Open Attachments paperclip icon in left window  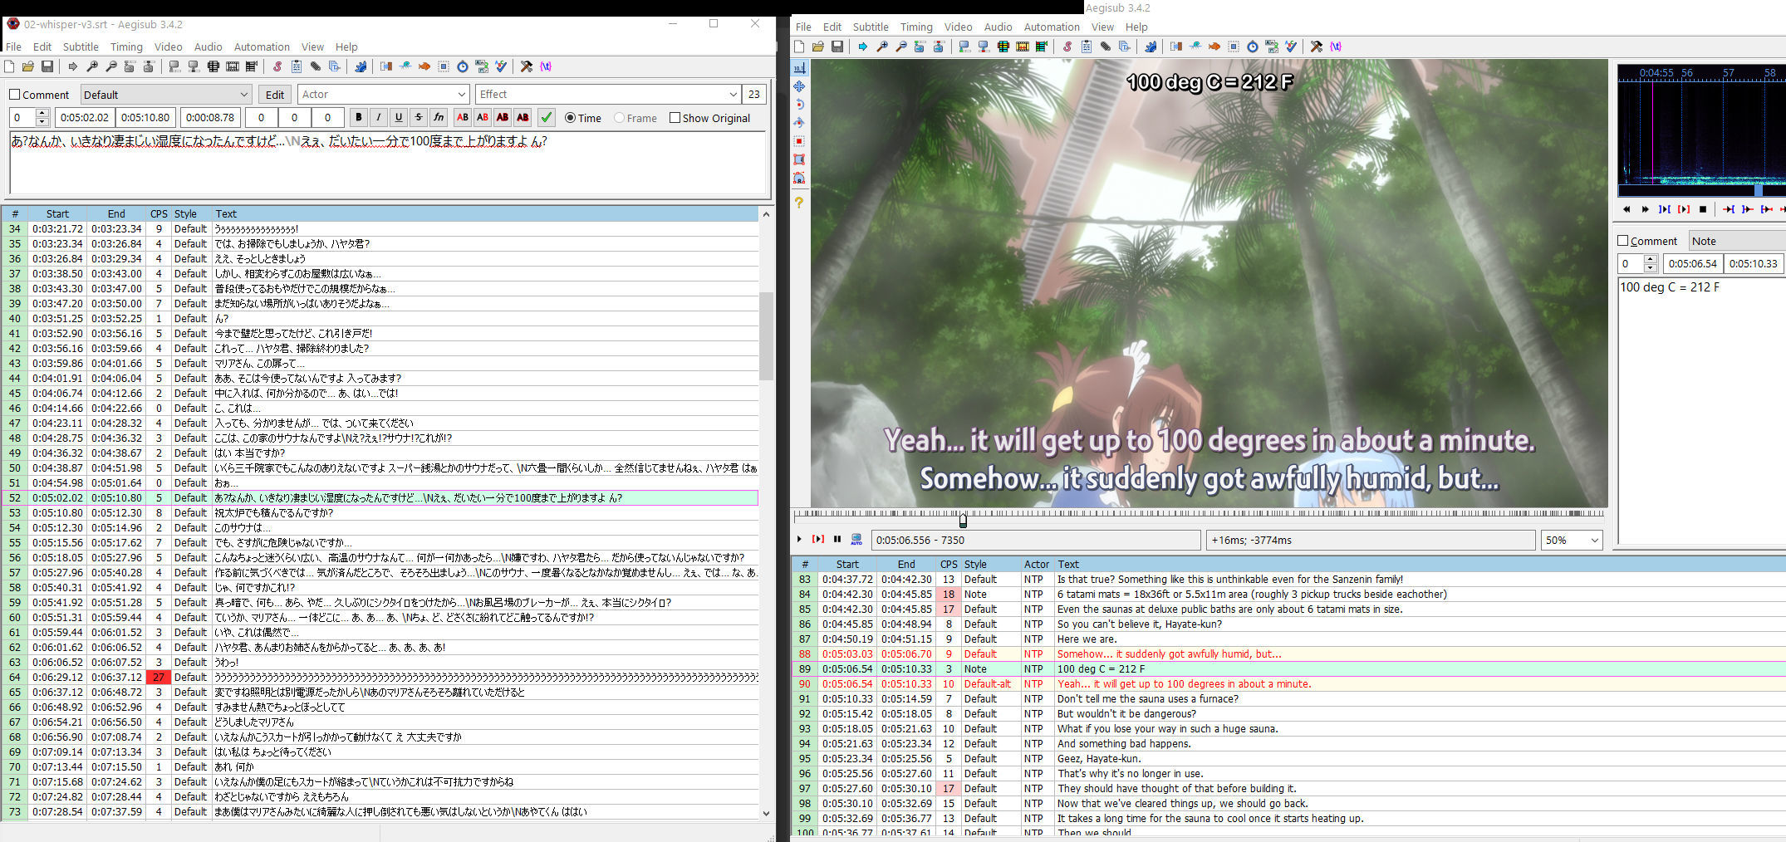pos(316,66)
